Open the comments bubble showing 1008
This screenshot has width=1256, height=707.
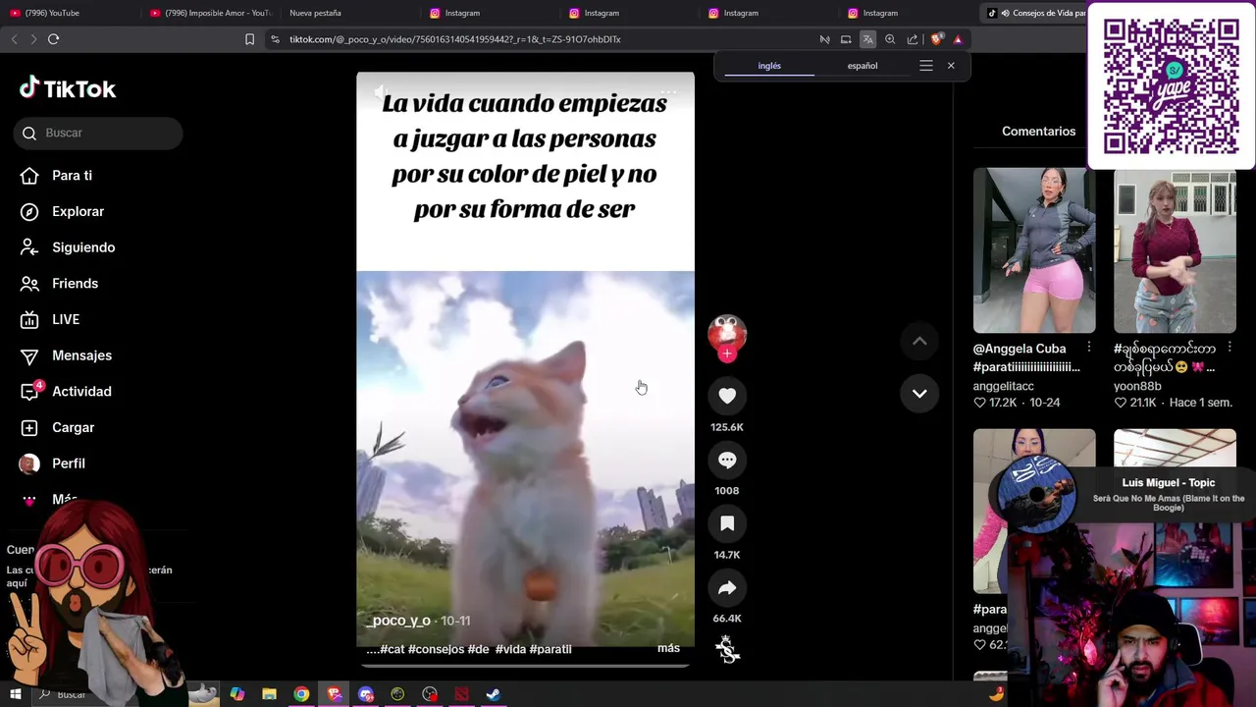point(727,460)
